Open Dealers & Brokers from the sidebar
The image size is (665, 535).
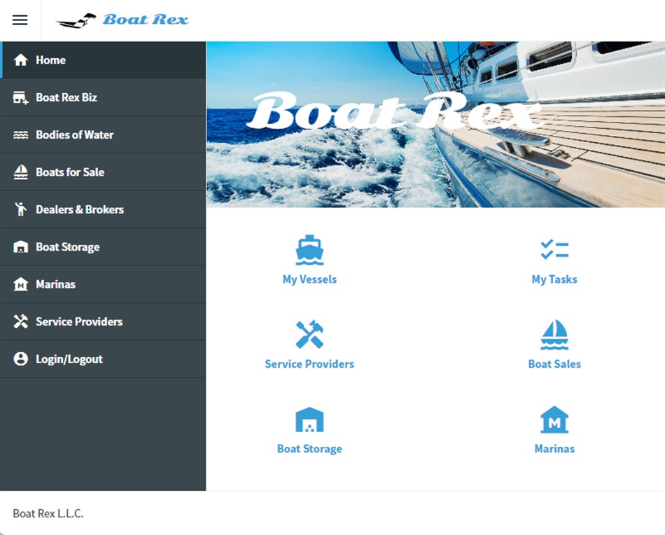[x=79, y=209]
